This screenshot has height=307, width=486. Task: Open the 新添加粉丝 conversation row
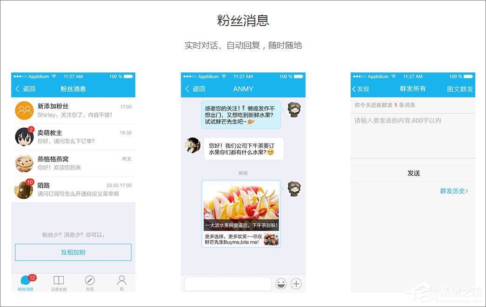73,111
